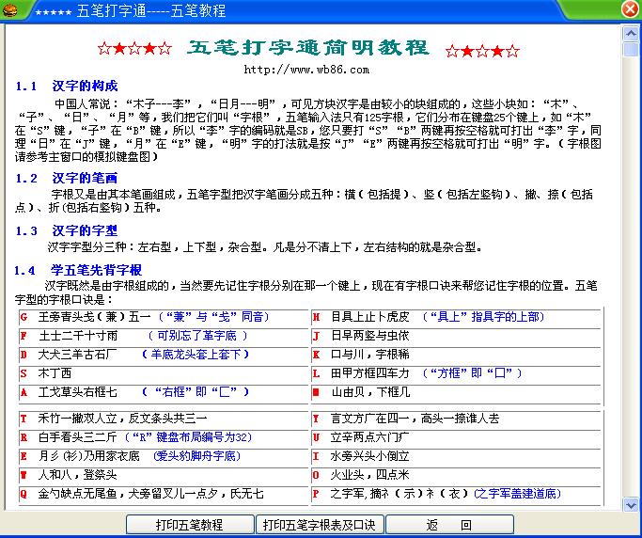Click the red T key letter in the table
642x538 pixels.
point(23,419)
